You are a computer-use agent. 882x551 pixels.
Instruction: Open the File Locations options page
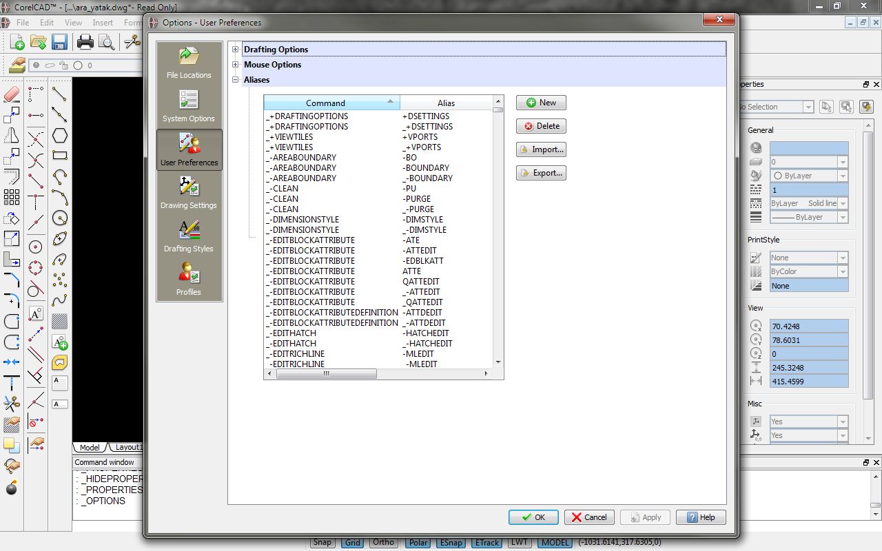(x=189, y=63)
